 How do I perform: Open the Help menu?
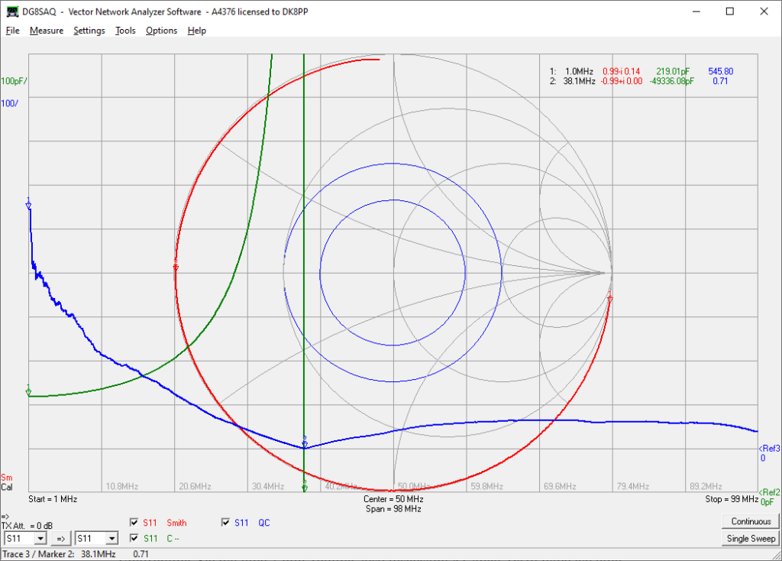(x=197, y=31)
